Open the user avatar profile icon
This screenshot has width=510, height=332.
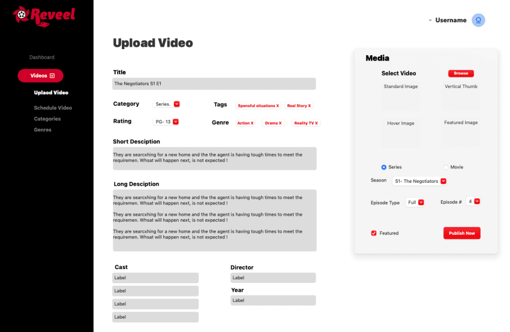pos(478,20)
